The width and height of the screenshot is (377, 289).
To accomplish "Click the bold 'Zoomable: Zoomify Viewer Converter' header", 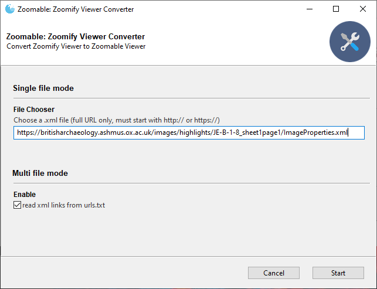I will [76, 37].
